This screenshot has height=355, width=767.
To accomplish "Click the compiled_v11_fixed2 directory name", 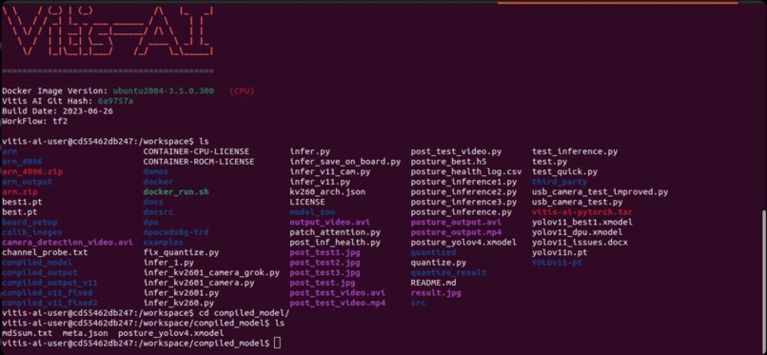I will (49, 303).
